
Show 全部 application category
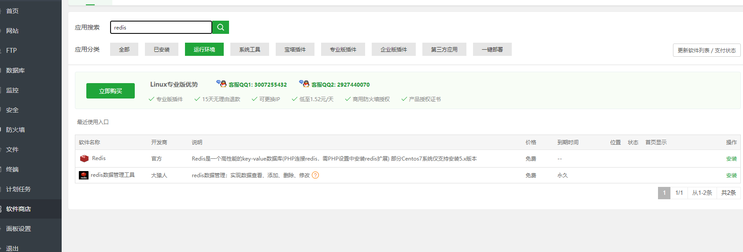click(124, 49)
